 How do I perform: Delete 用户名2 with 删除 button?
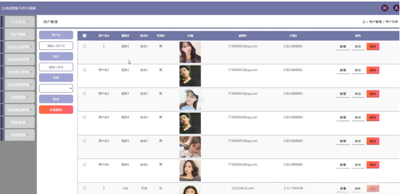pos(373,70)
